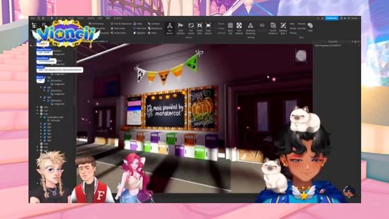
Task: Show the Summary stats overlay
Action: pyautogui.click(x=301, y=29)
